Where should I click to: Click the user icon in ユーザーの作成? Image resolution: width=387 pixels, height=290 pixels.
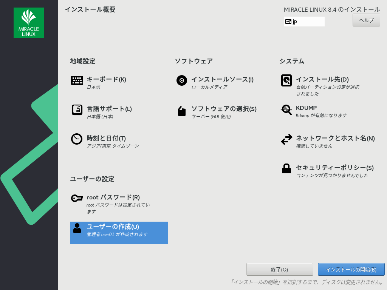pyautogui.click(x=77, y=228)
